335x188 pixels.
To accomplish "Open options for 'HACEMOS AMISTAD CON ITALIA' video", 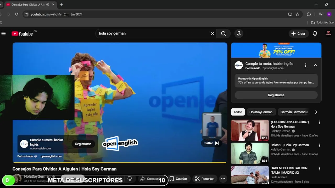I will pyautogui.click(x=320, y=169).
